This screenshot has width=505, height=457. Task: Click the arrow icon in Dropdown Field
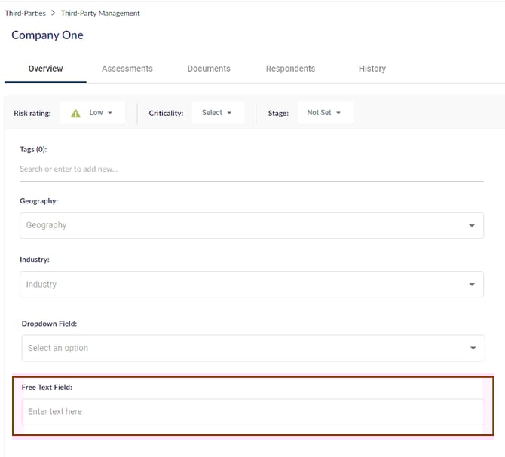coord(472,349)
